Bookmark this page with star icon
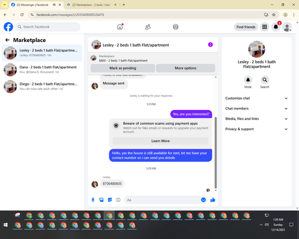Screen dimensions: 299x239 click(x=274, y=14)
